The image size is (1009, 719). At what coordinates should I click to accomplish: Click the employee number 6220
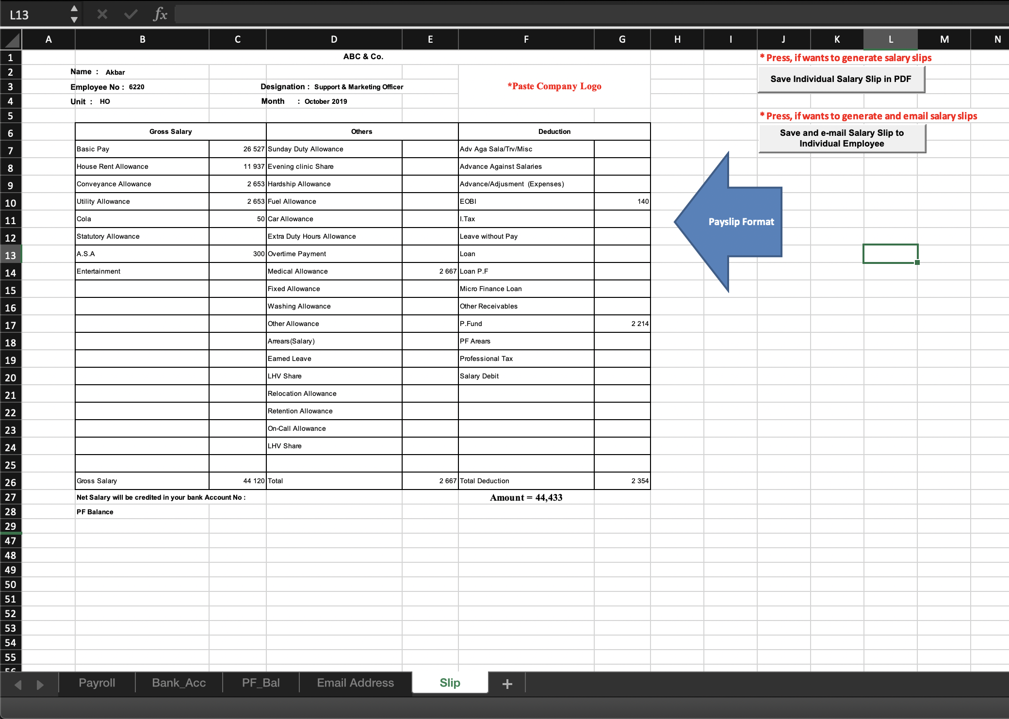(x=137, y=87)
